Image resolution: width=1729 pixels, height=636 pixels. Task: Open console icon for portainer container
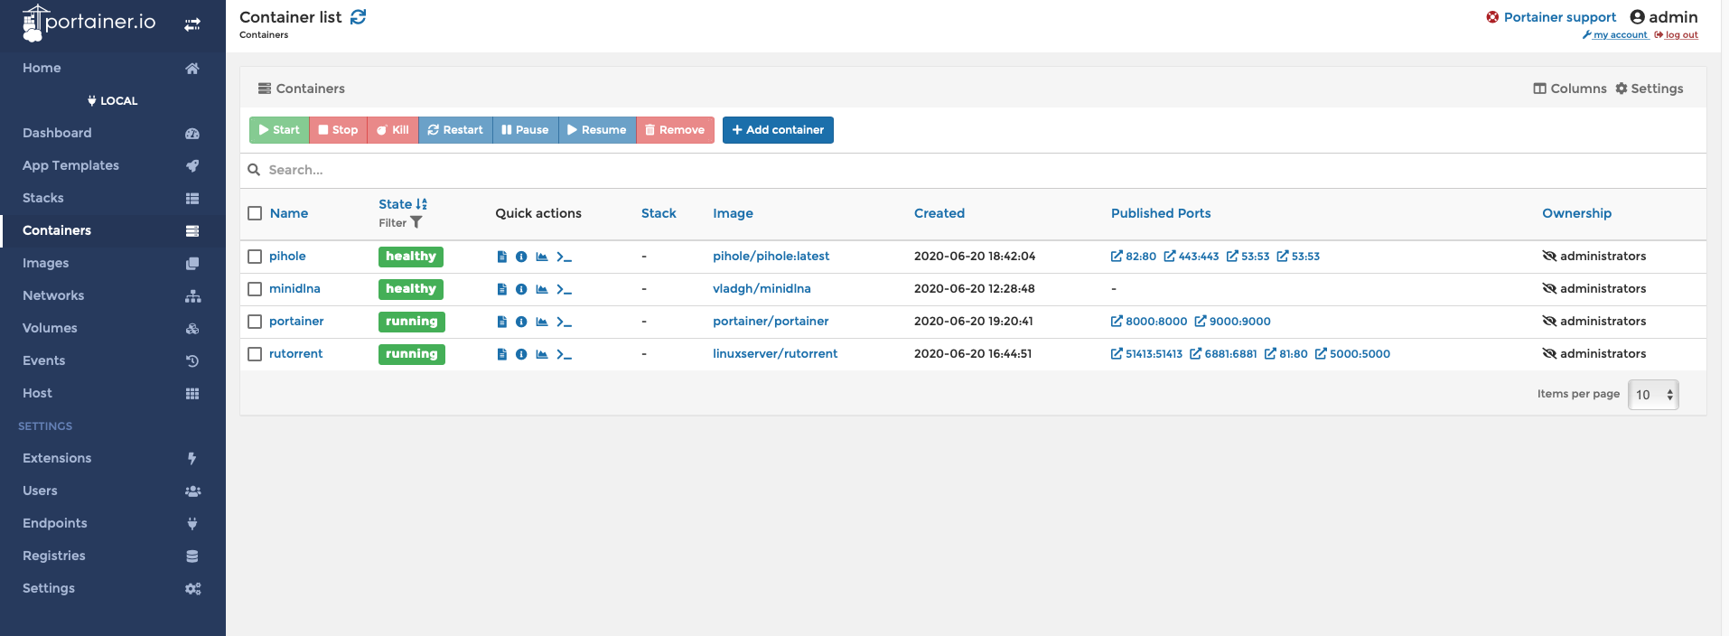pos(564,322)
